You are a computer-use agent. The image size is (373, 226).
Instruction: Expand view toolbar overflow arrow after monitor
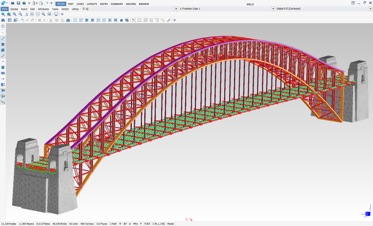(x=62, y=14)
